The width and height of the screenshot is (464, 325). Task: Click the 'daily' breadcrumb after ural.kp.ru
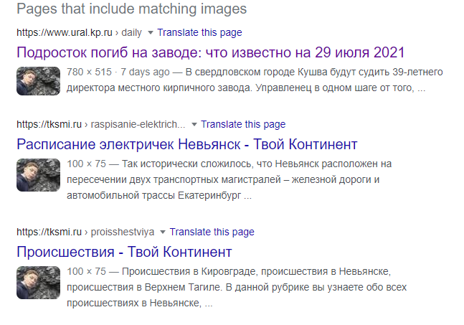[x=131, y=33]
